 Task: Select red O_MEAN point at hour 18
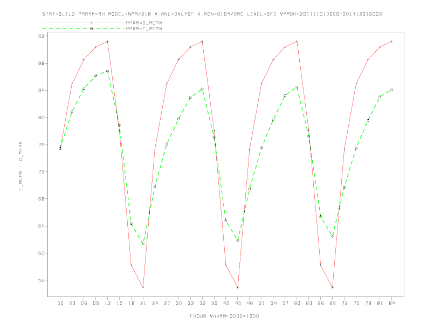(x=131, y=265)
